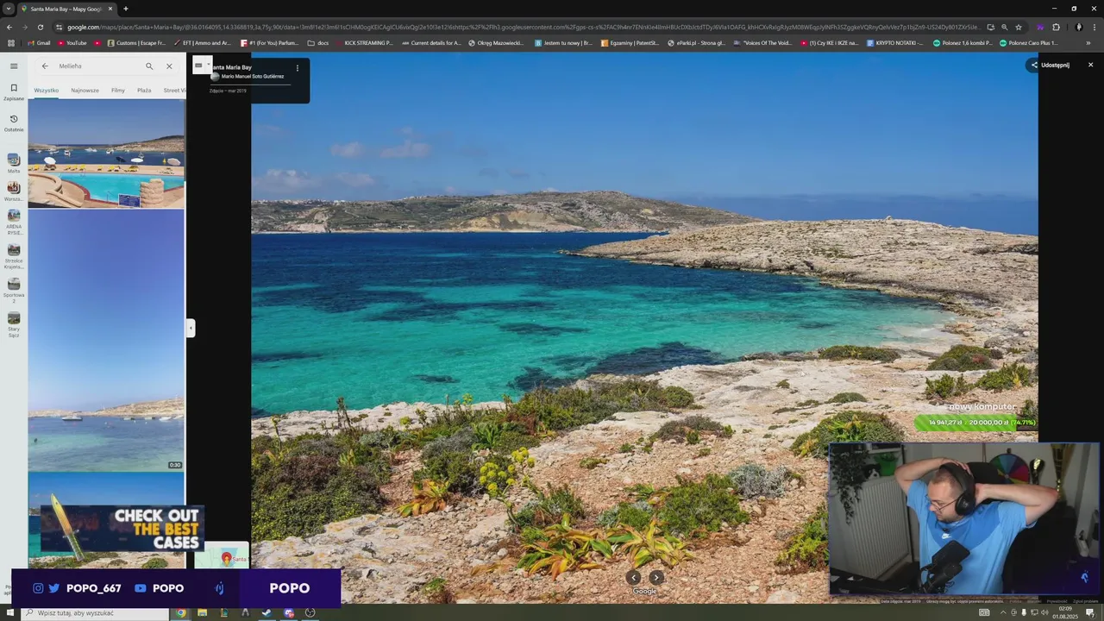Open the KRYPTO NOTATKI bookmark
The image size is (1104, 621).
tap(894, 42)
